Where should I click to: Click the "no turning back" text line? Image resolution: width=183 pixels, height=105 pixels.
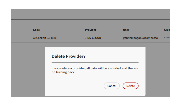[x=63, y=73]
